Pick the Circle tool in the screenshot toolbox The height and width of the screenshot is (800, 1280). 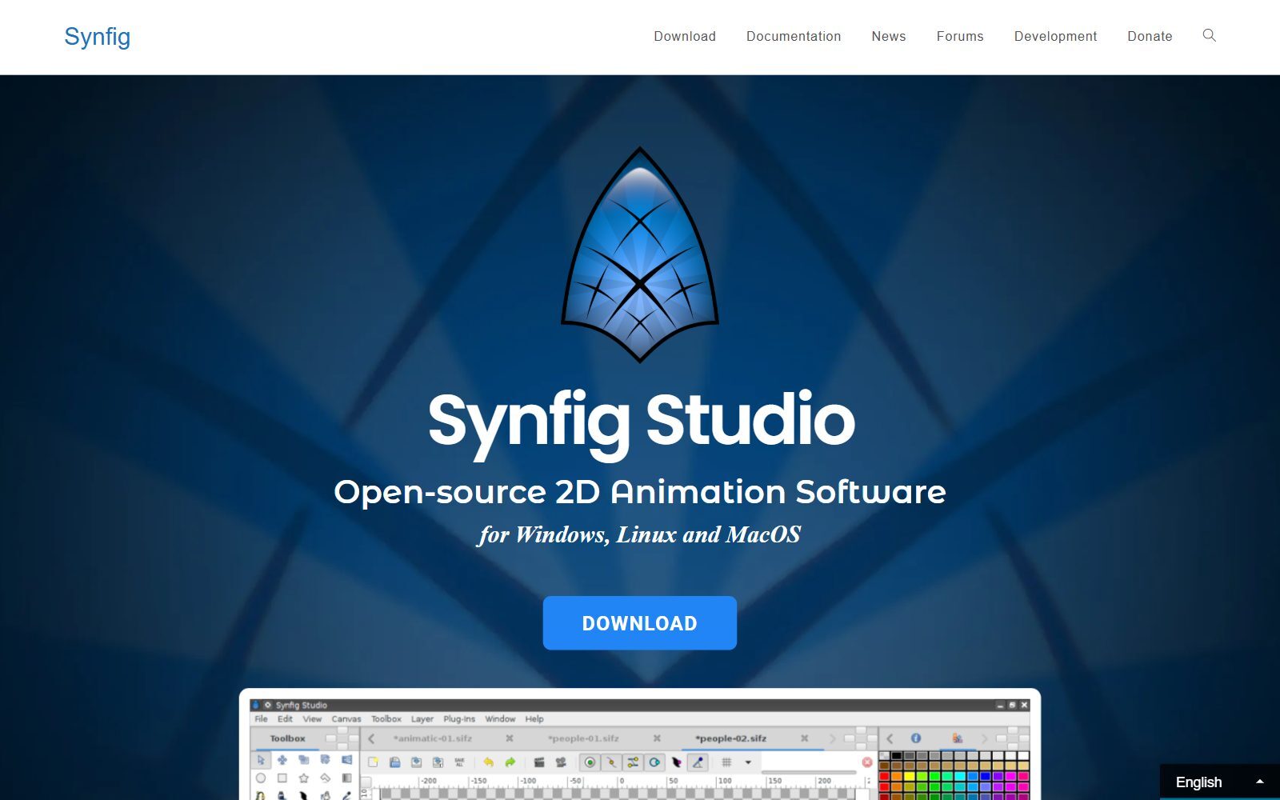[x=260, y=778]
